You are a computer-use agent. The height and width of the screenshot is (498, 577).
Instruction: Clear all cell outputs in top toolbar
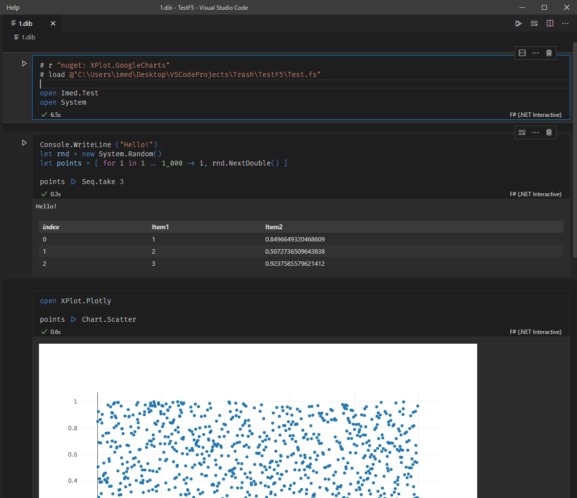[534, 23]
